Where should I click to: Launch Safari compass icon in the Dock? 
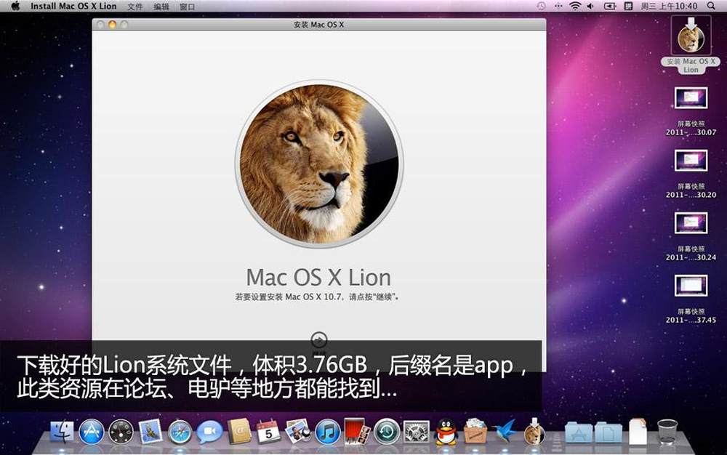[x=180, y=432]
